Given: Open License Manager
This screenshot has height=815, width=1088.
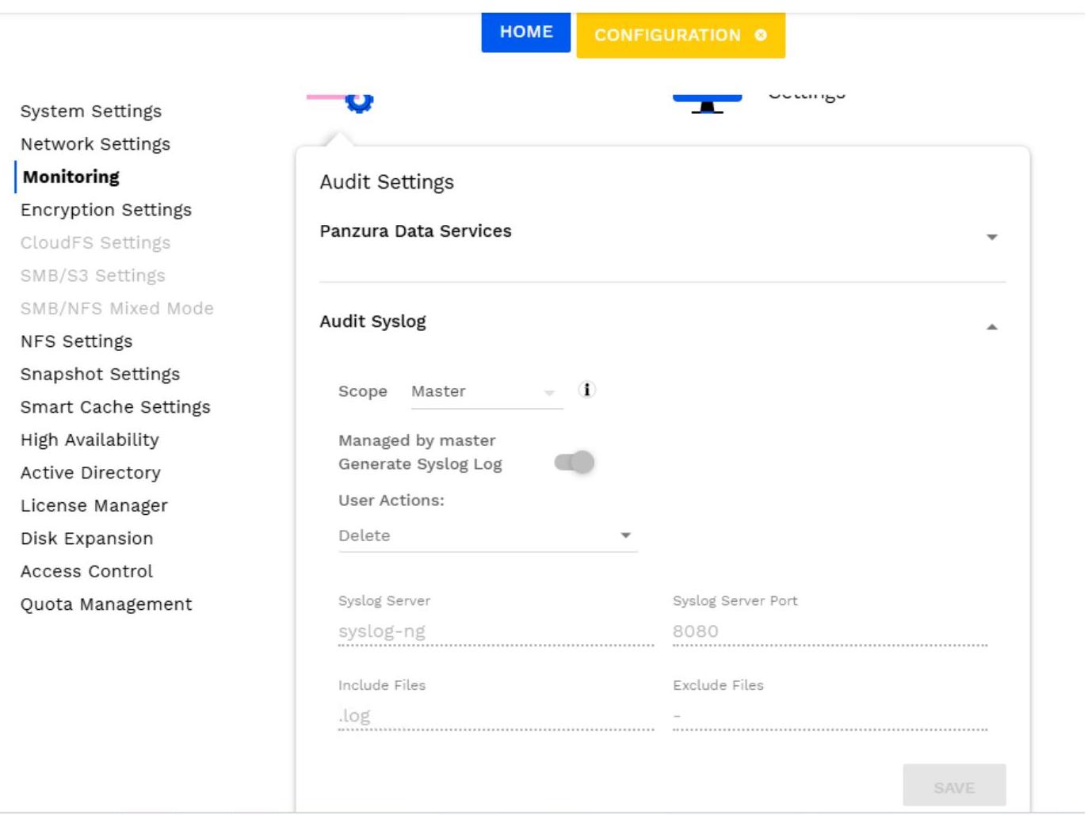Looking at the screenshot, I should point(94,505).
